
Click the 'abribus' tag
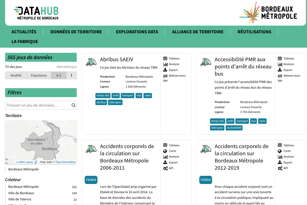click(101, 102)
